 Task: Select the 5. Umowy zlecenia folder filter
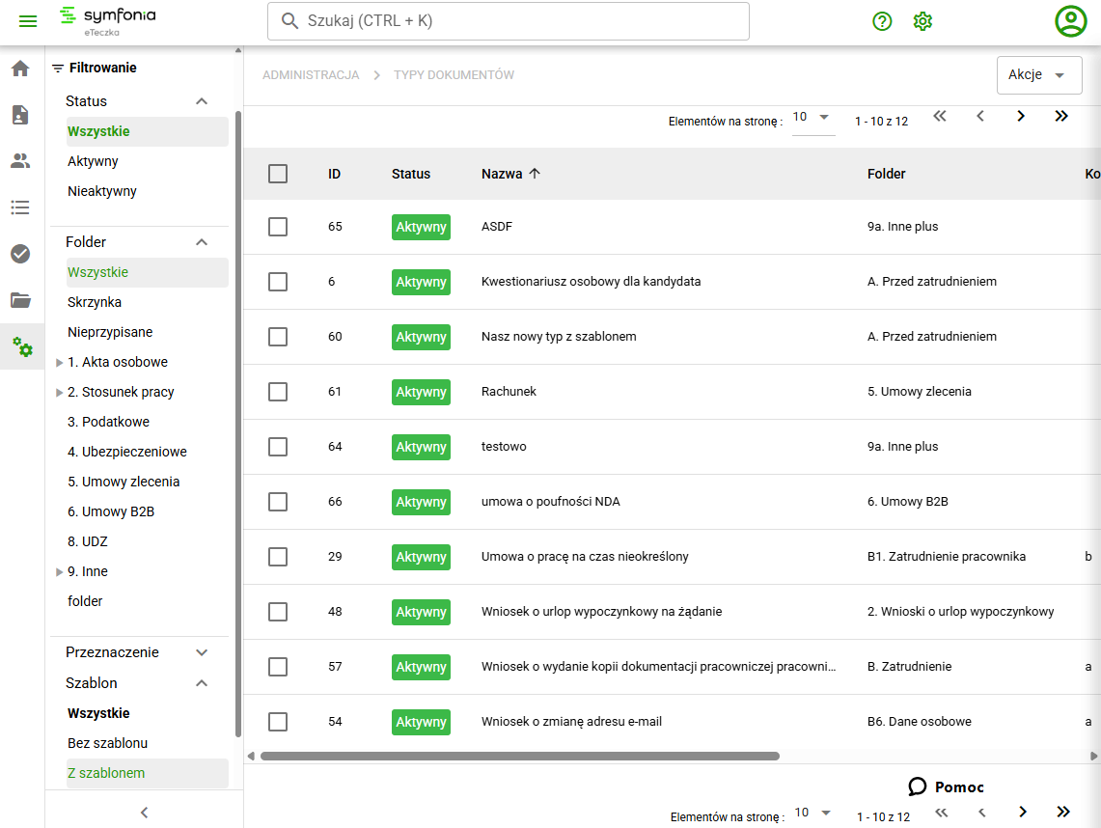124,482
